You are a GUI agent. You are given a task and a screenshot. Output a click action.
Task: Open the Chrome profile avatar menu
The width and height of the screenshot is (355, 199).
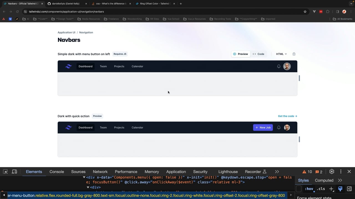pos(344,12)
